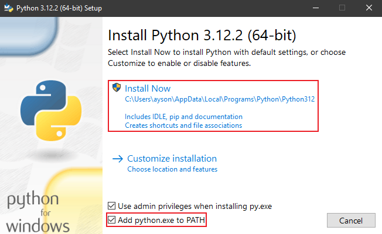This screenshot has height=234, width=382.
Task: Click the UAC shield icon beside Install Now
Action: pyautogui.click(x=117, y=88)
